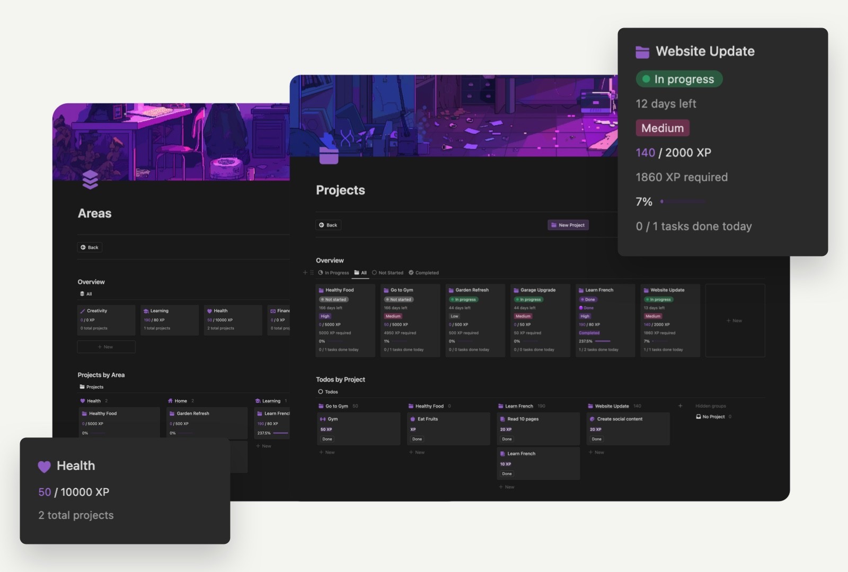Click the New Project button
The width and height of the screenshot is (848, 572).
click(x=568, y=225)
